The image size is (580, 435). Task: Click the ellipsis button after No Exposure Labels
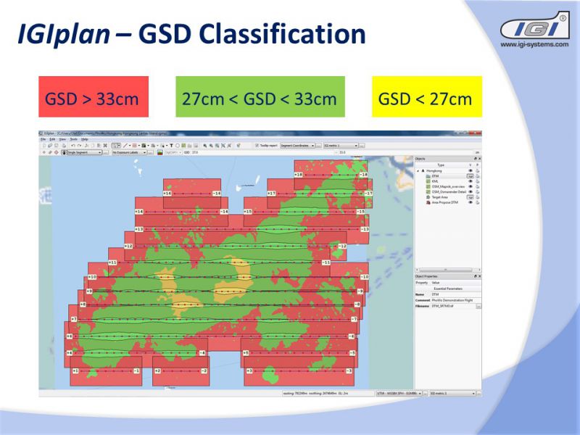tap(151, 152)
